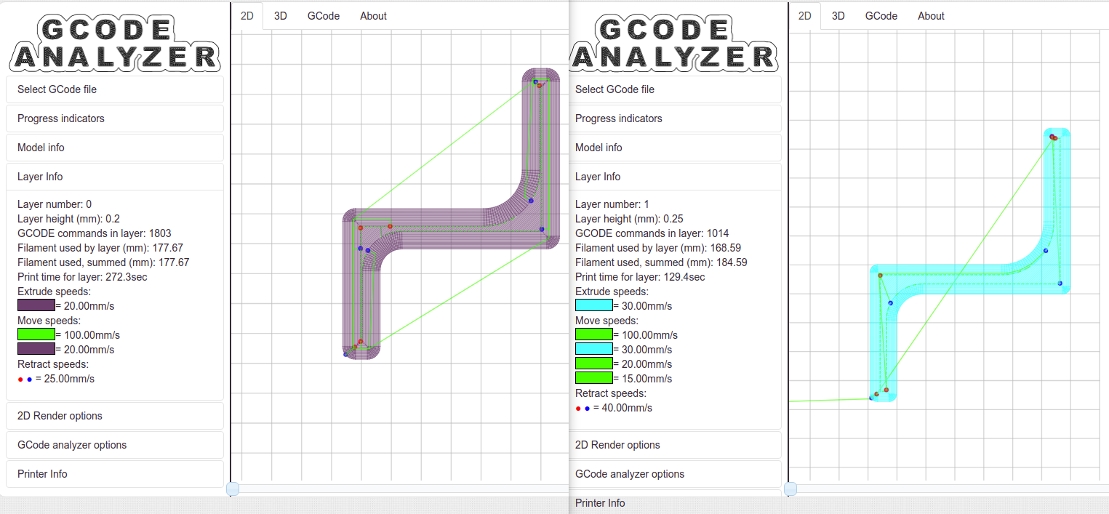
Task: Click the red retract dot at 40.00mm/s
Action: coord(578,409)
